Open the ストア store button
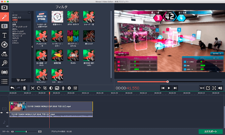 (21, 80)
